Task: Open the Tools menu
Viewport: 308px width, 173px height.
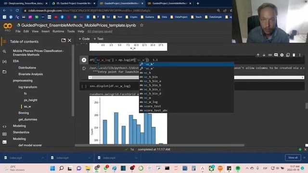Action: pos(71,31)
